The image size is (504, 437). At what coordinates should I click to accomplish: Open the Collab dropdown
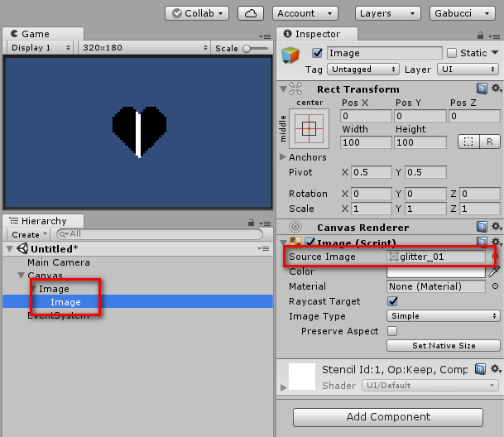[197, 13]
